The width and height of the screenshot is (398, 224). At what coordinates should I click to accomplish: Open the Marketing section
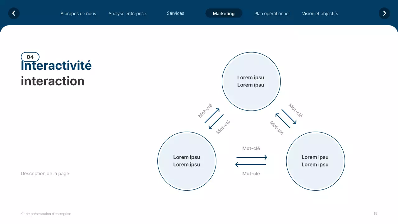224,13
